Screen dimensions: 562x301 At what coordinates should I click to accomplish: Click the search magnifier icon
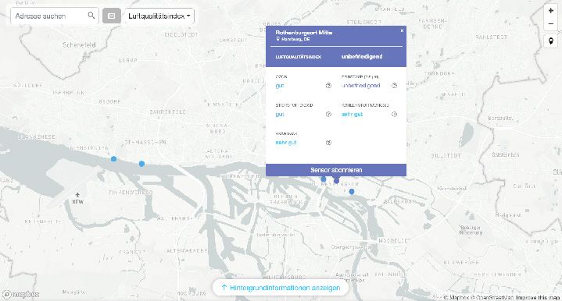[91, 16]
